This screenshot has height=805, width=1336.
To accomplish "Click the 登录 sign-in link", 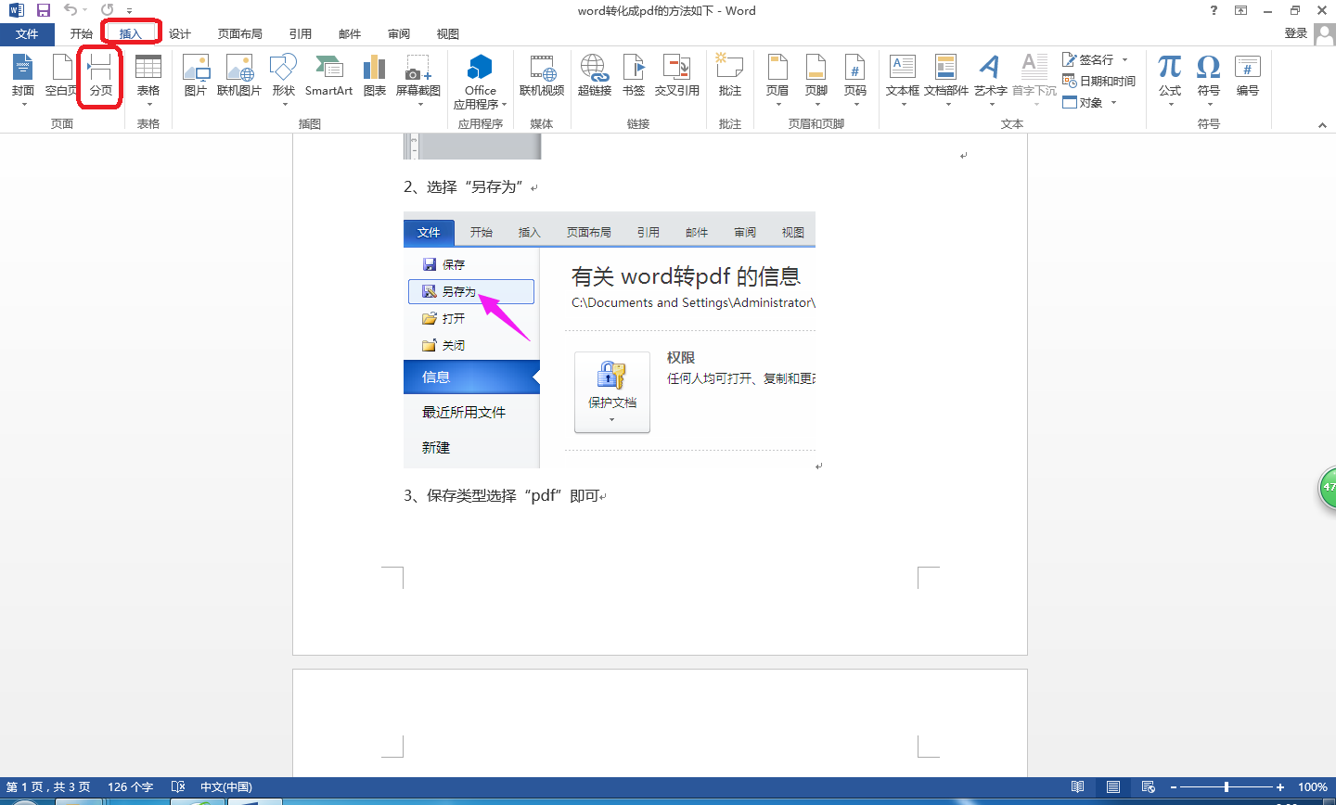I will (x=1296, y=33).
